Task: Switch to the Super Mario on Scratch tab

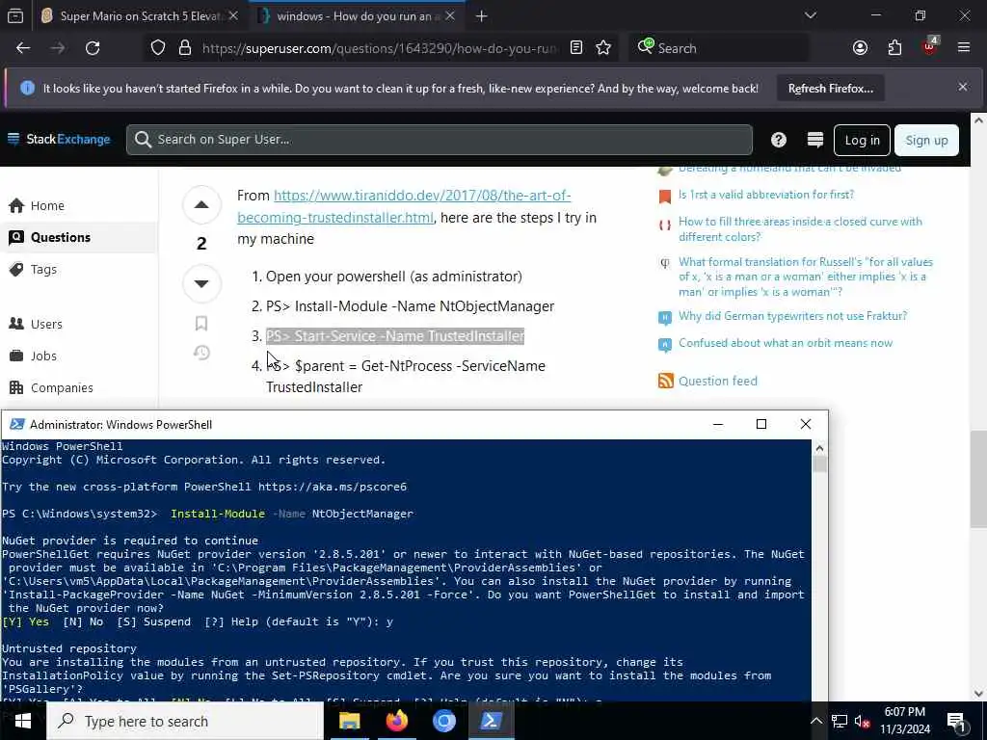Action: pyautogui.click(x=138, y=16)
